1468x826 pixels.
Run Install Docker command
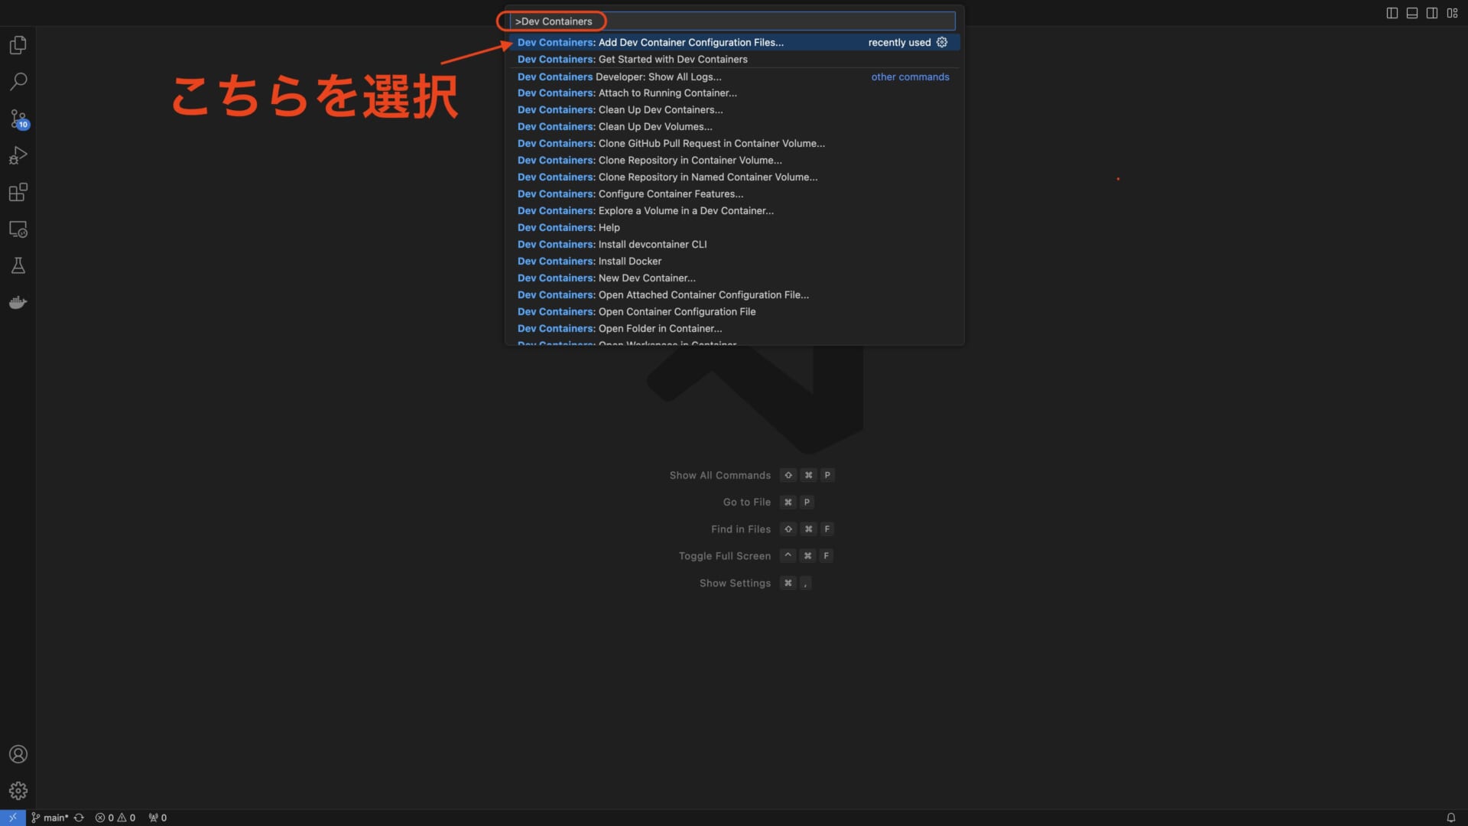pos(734,262)
